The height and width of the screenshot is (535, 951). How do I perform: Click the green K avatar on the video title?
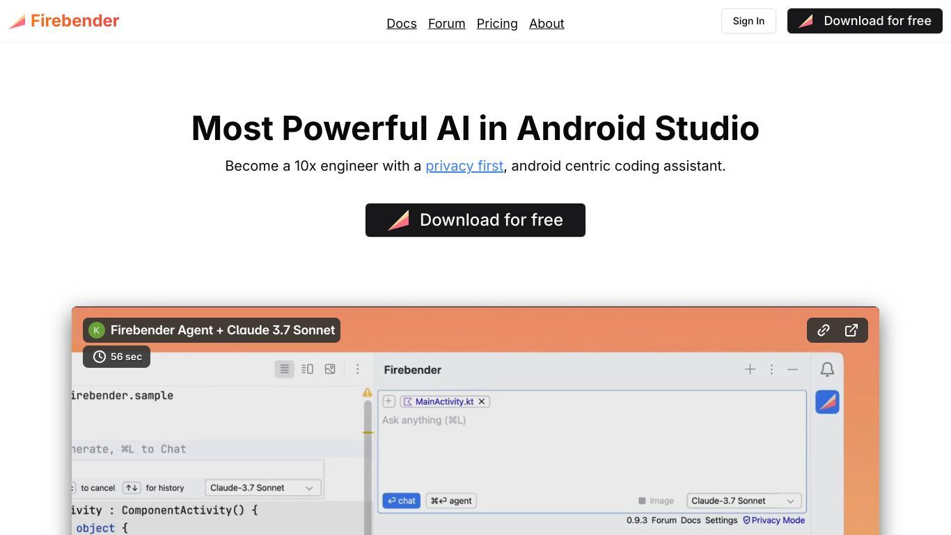click(x=96, y=330)
